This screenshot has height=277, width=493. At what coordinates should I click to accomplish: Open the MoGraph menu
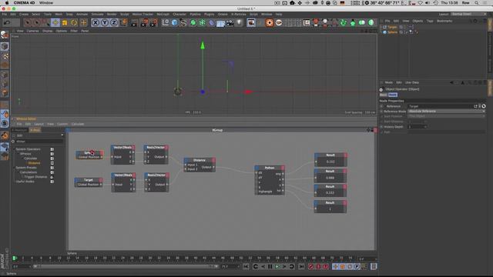(163, 14)
